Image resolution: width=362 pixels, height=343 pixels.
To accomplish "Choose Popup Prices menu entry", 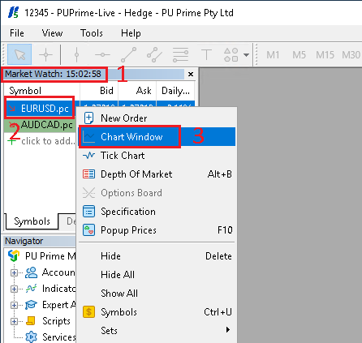I will [x=157, y=230].
